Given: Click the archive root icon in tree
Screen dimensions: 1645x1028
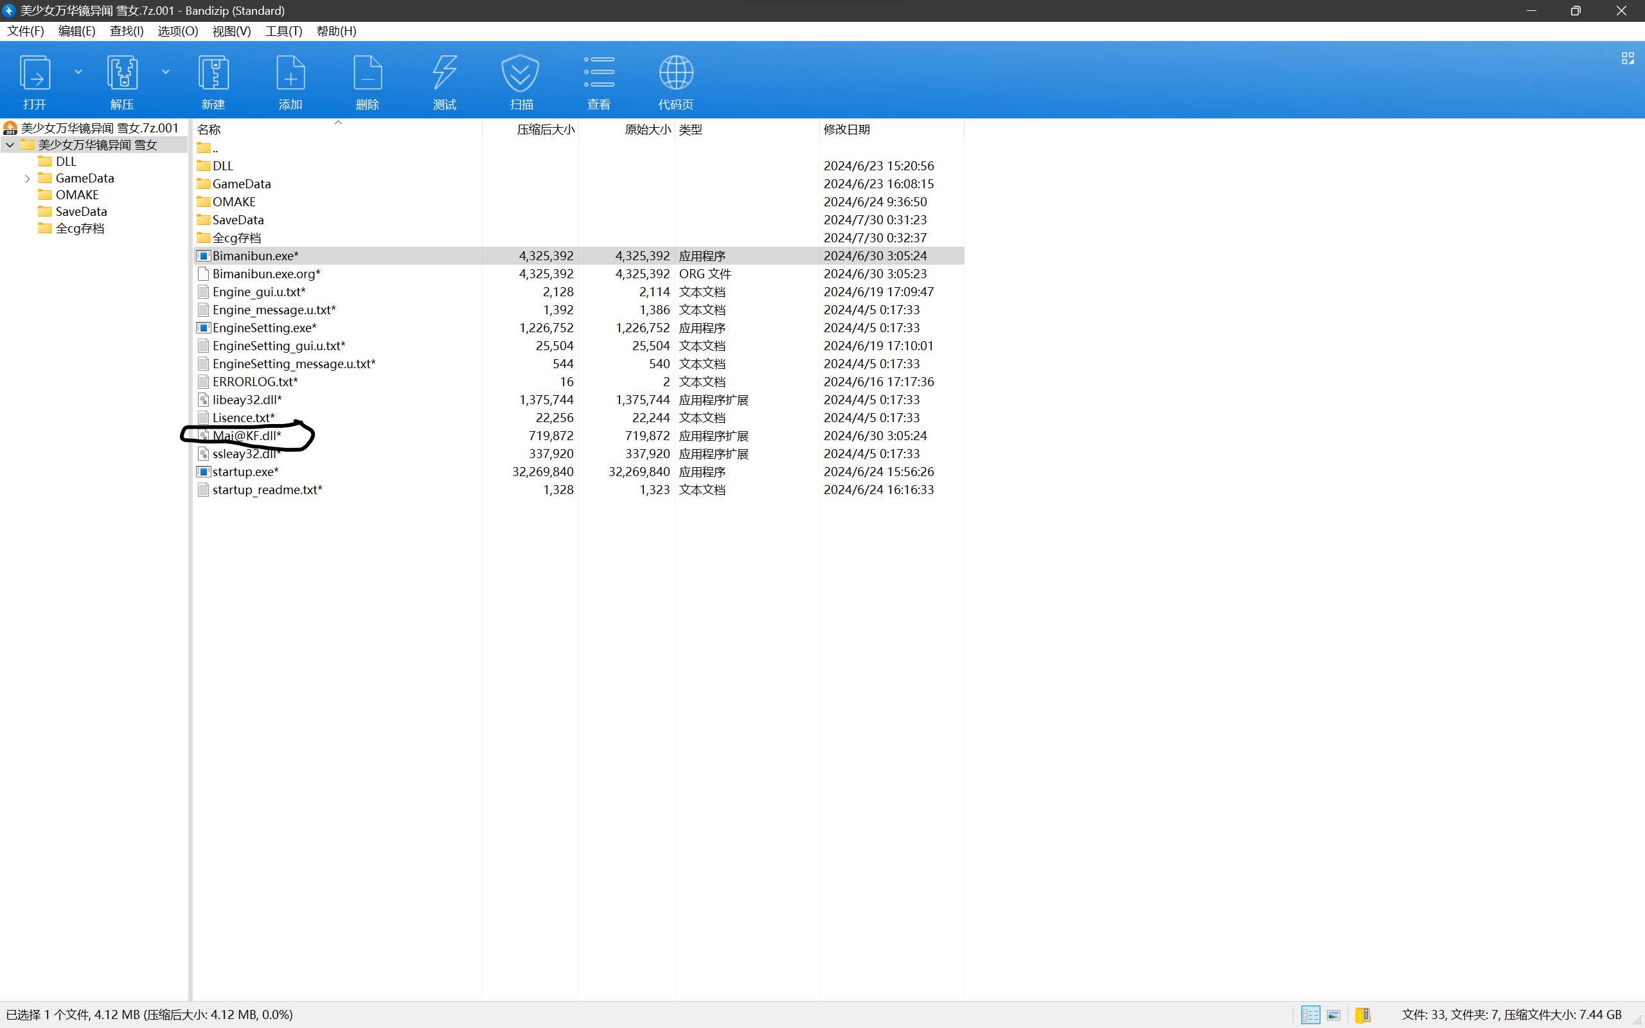Looking at the screenshot, I should pos(10,128).
